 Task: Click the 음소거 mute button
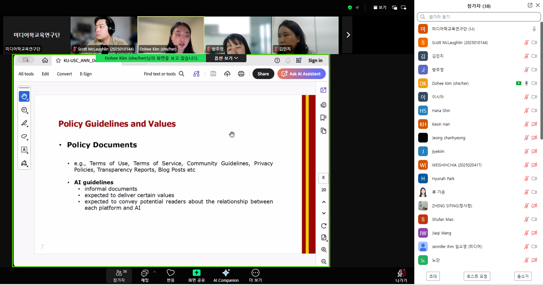coord(522,276)
